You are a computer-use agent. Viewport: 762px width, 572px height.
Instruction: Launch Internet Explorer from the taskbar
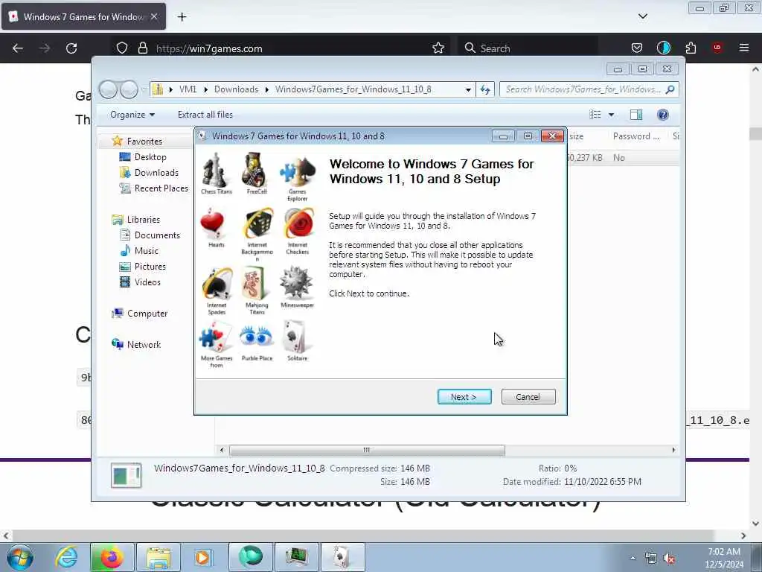click(66, 557)
